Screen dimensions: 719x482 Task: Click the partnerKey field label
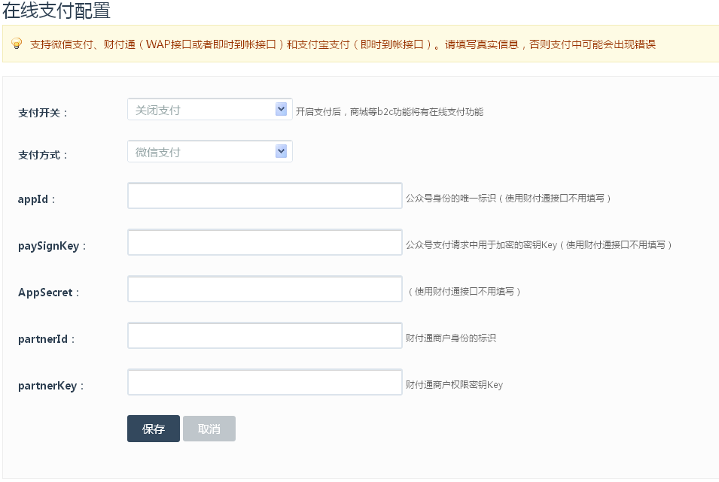(x=50, y=386)
